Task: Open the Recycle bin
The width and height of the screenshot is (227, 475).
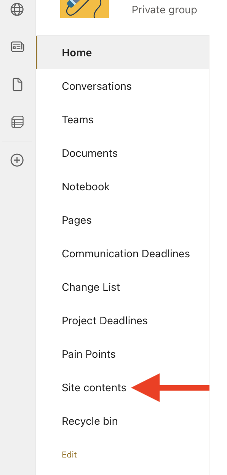Action: [x=90, y=421]
